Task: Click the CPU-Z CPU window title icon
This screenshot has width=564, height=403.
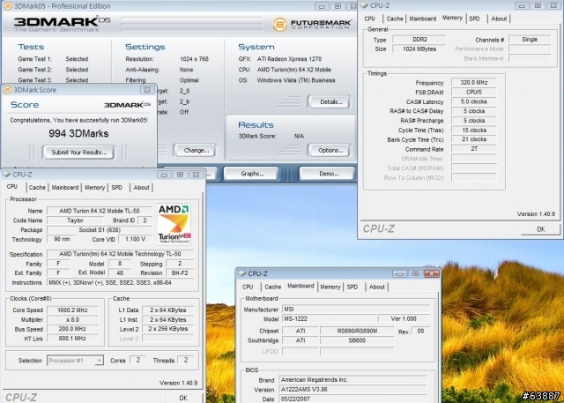Action: tap(6, 175)
